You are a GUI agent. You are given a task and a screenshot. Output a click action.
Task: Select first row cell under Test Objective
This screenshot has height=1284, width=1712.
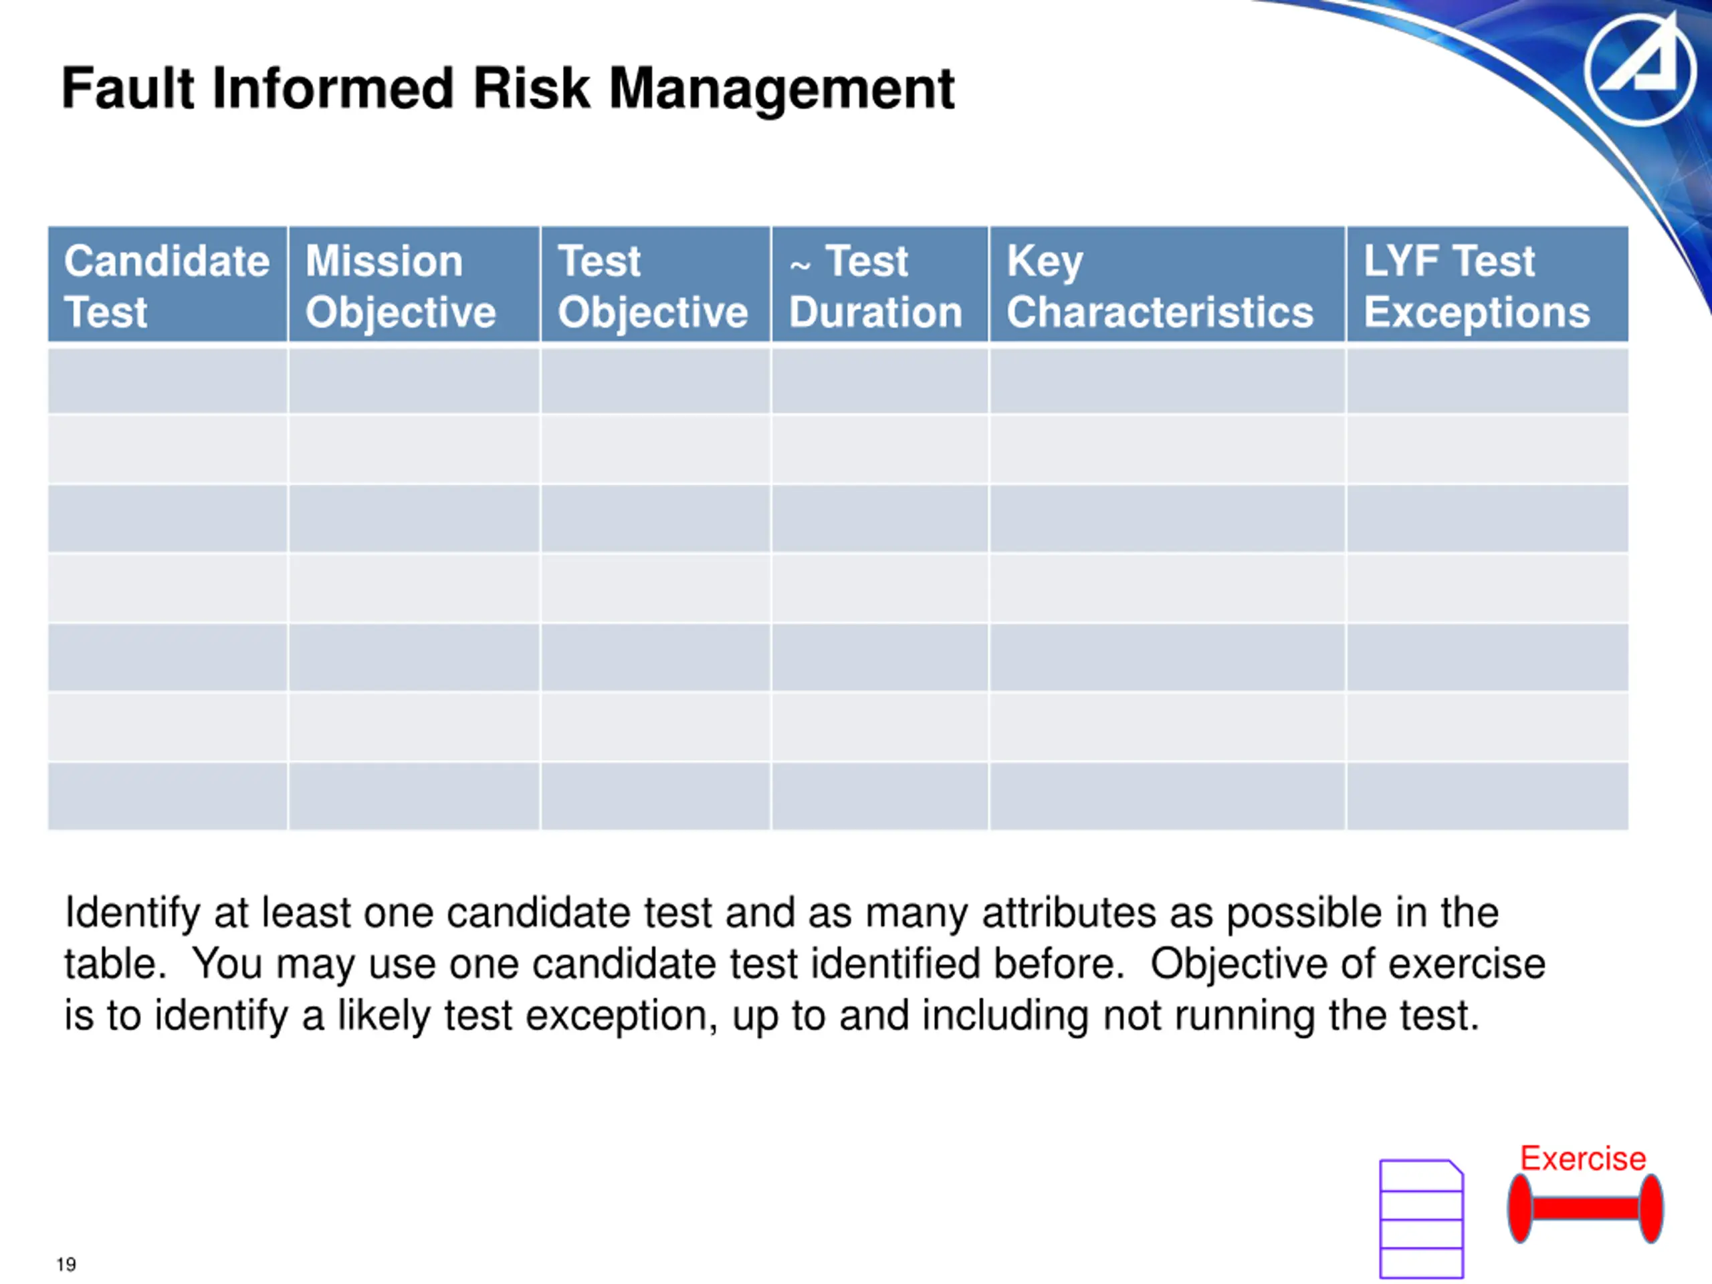(x=655, y=381)
